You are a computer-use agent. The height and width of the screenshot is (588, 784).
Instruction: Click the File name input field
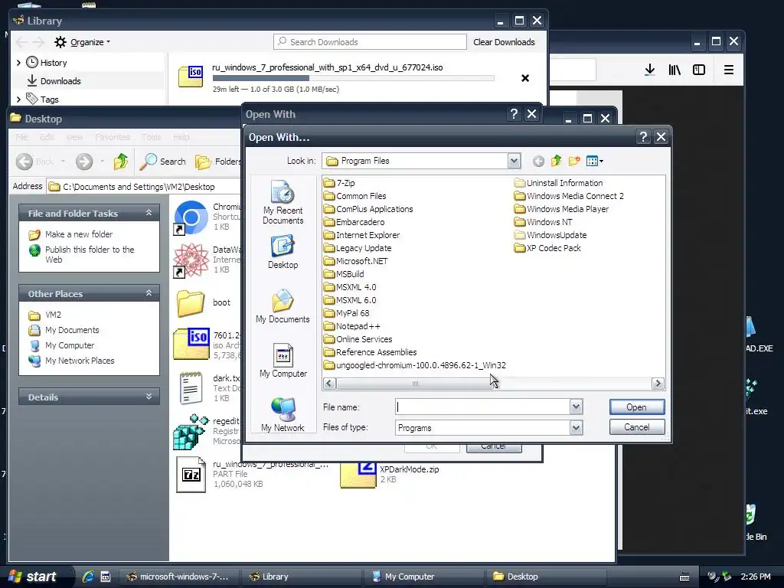pyautogui.click(x=482, y=407)
